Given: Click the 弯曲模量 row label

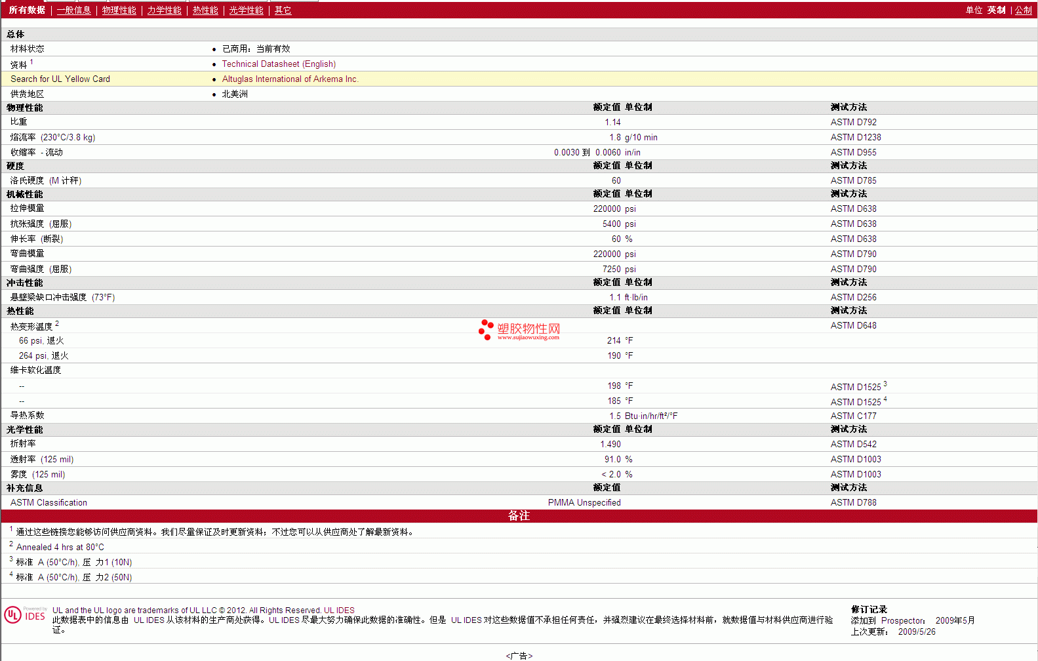Looking at the screenshot, I should coord(27,254).
